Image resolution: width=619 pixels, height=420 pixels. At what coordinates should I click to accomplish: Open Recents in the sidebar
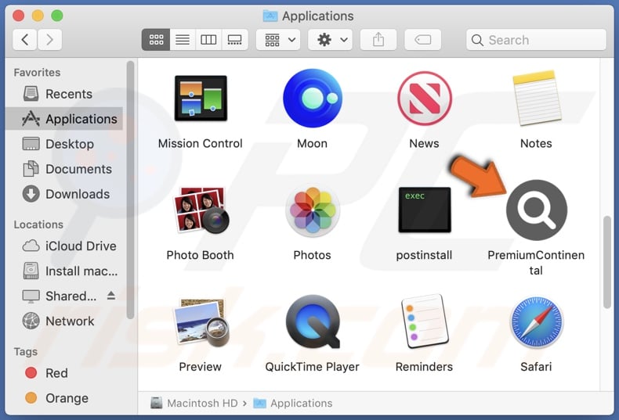pos(64,94)
